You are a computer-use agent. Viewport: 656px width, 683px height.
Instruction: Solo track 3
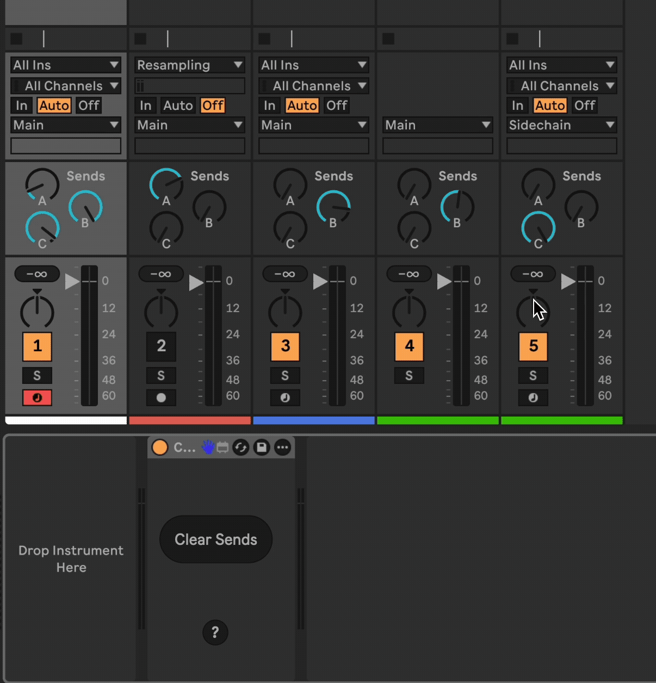tap(285, 376)
